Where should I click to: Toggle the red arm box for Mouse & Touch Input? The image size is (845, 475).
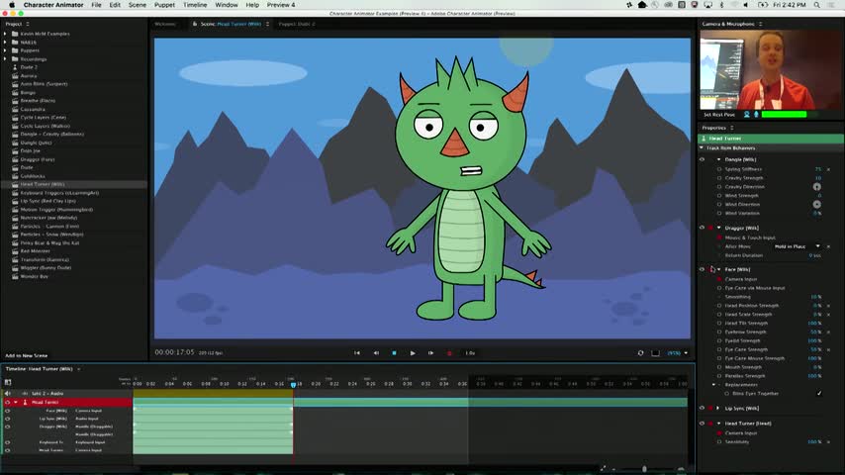719,237
